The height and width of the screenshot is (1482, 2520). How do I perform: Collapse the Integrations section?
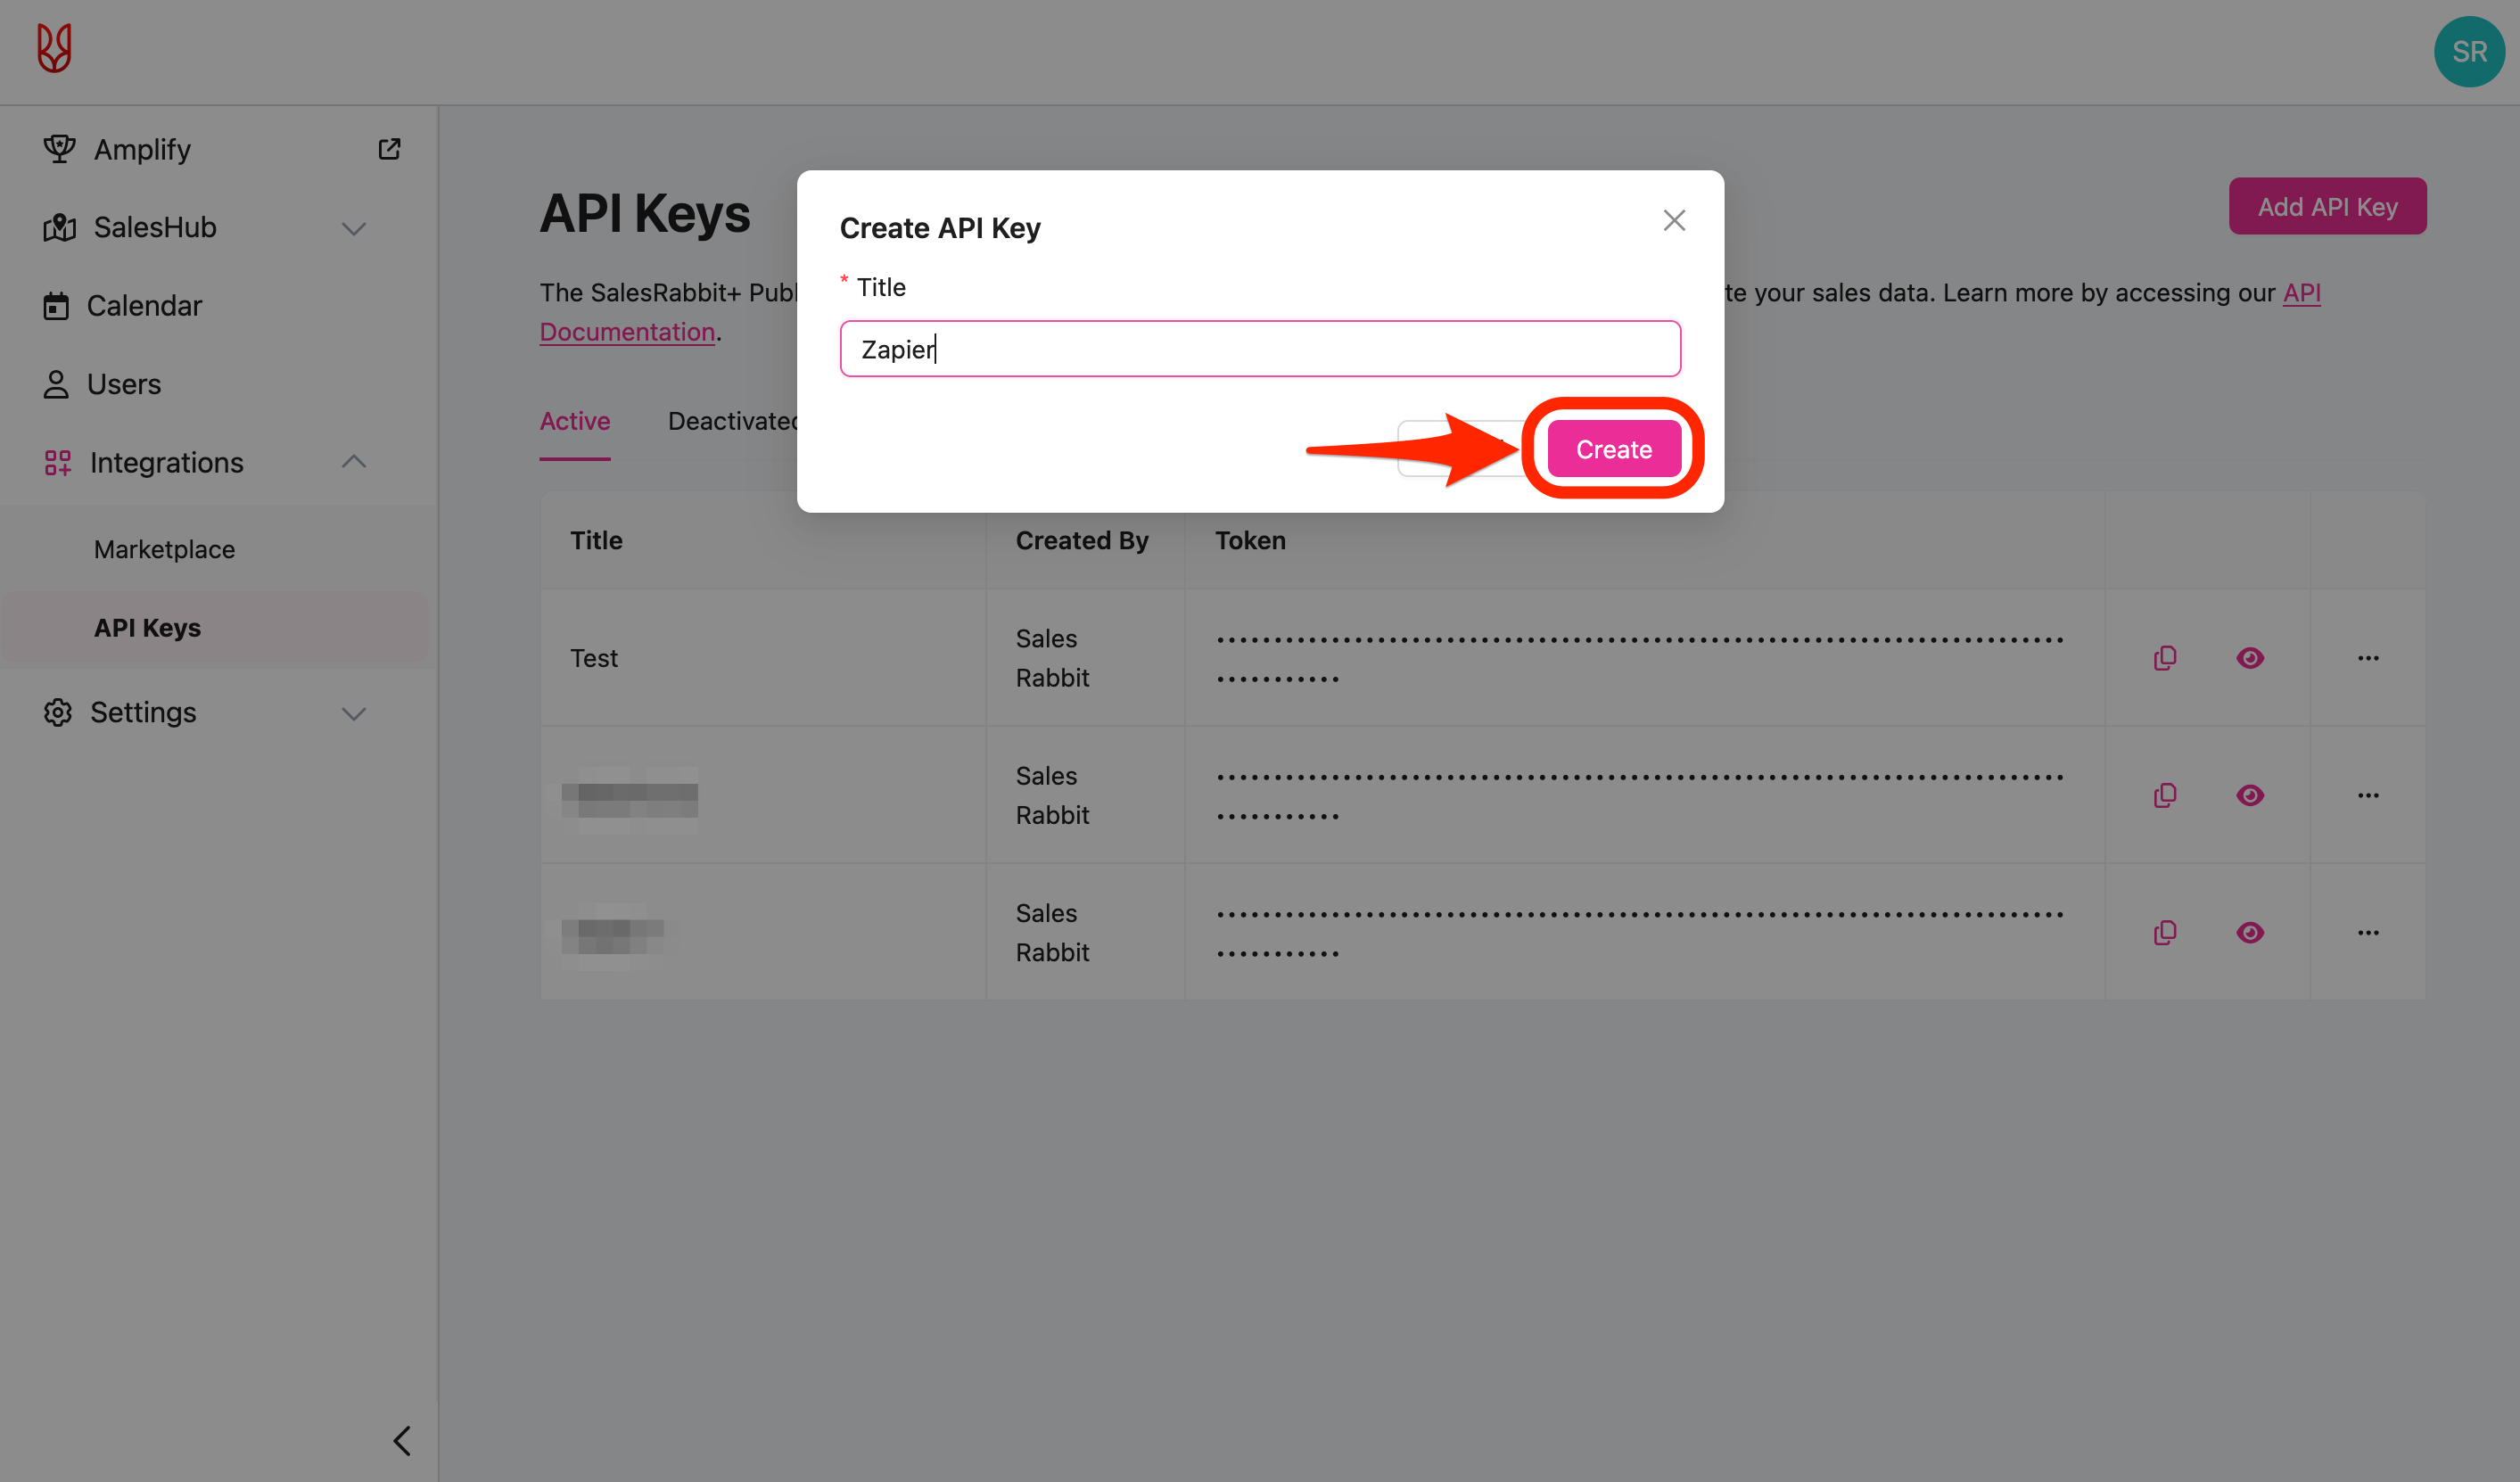point(353,462)
